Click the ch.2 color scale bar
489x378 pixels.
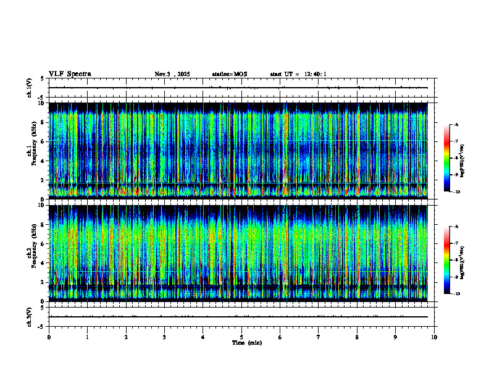446,260
